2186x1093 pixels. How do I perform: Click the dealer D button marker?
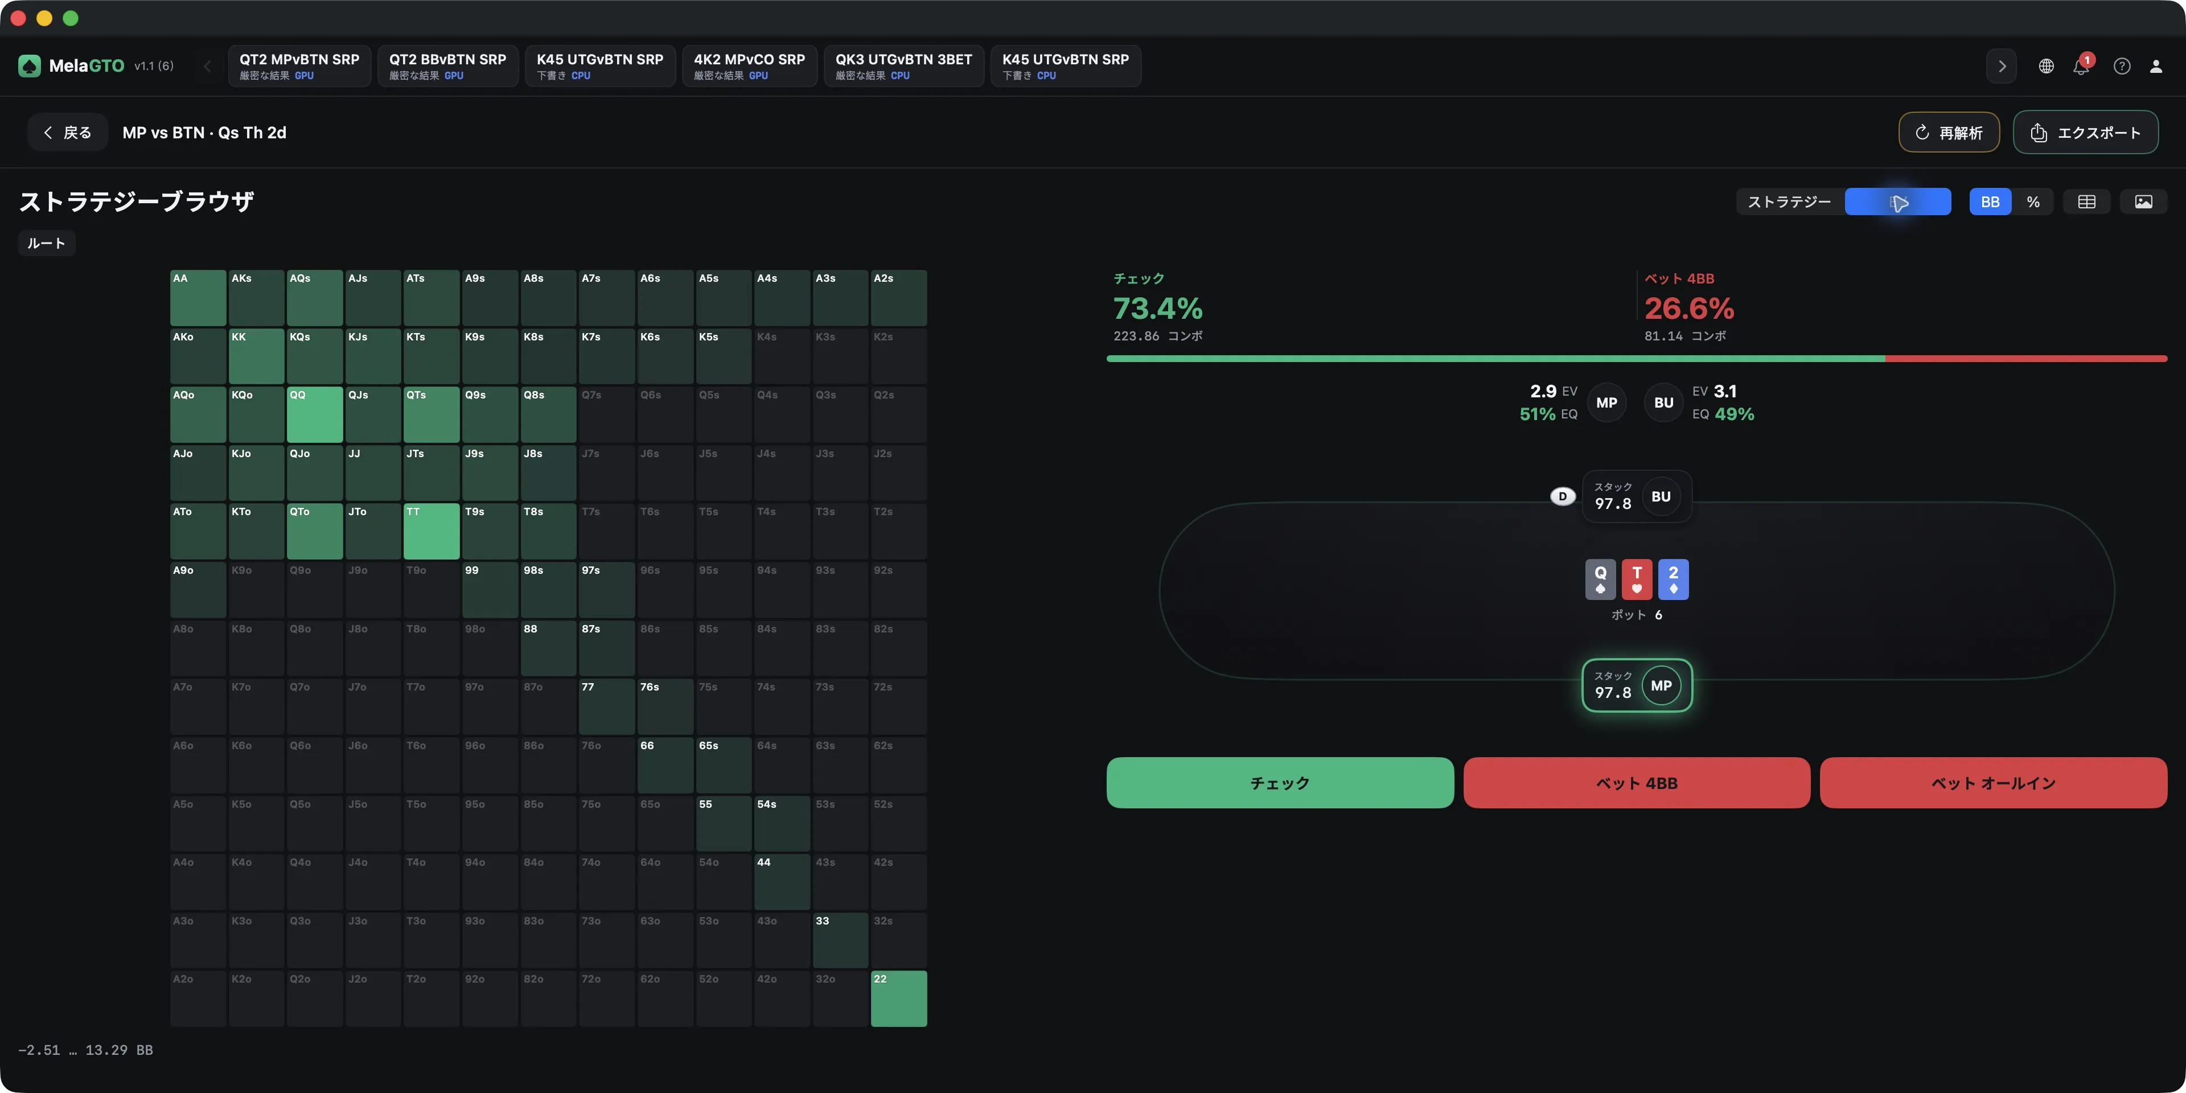pos(1562,496)
